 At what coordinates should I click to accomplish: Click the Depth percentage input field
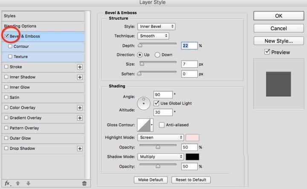click(189, 46)
